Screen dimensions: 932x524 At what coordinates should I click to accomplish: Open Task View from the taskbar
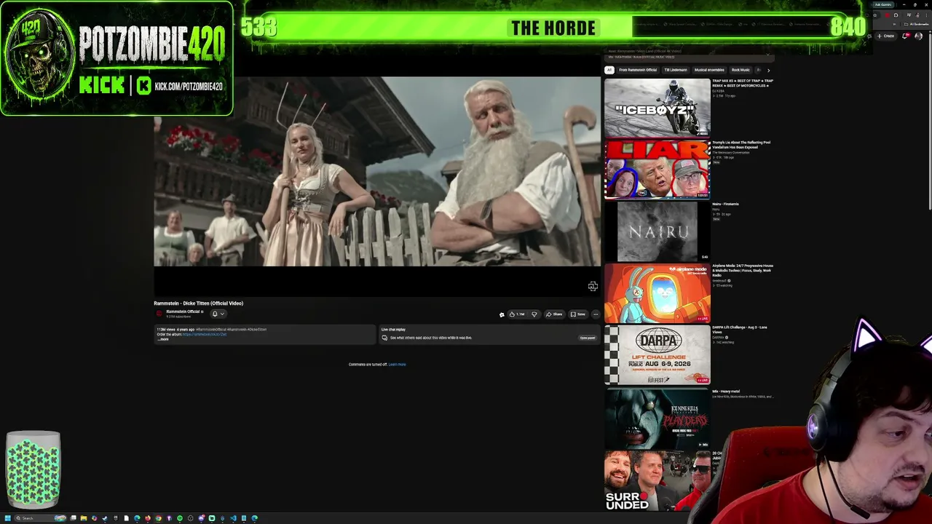pos(73,518)
